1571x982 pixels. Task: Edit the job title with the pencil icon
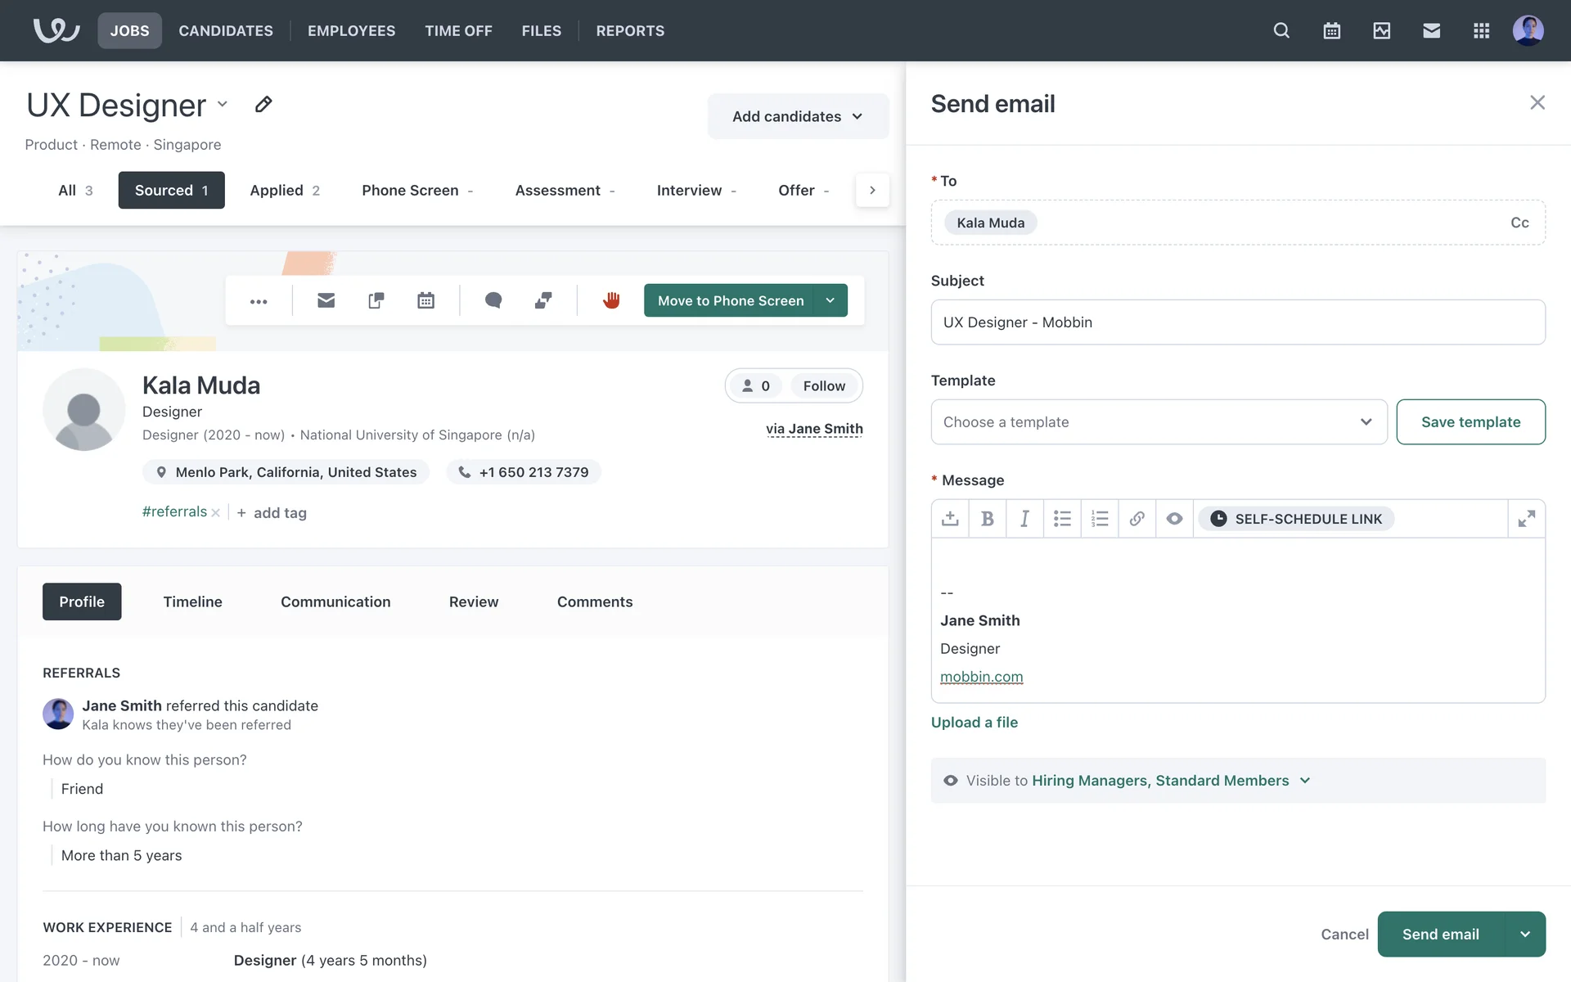(263, 105)
